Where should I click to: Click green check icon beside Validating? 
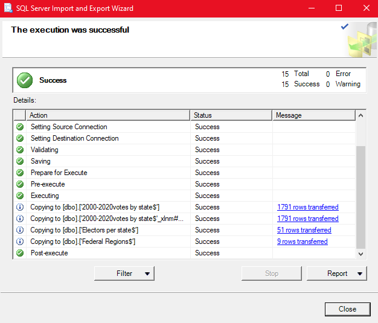(20, 150)
